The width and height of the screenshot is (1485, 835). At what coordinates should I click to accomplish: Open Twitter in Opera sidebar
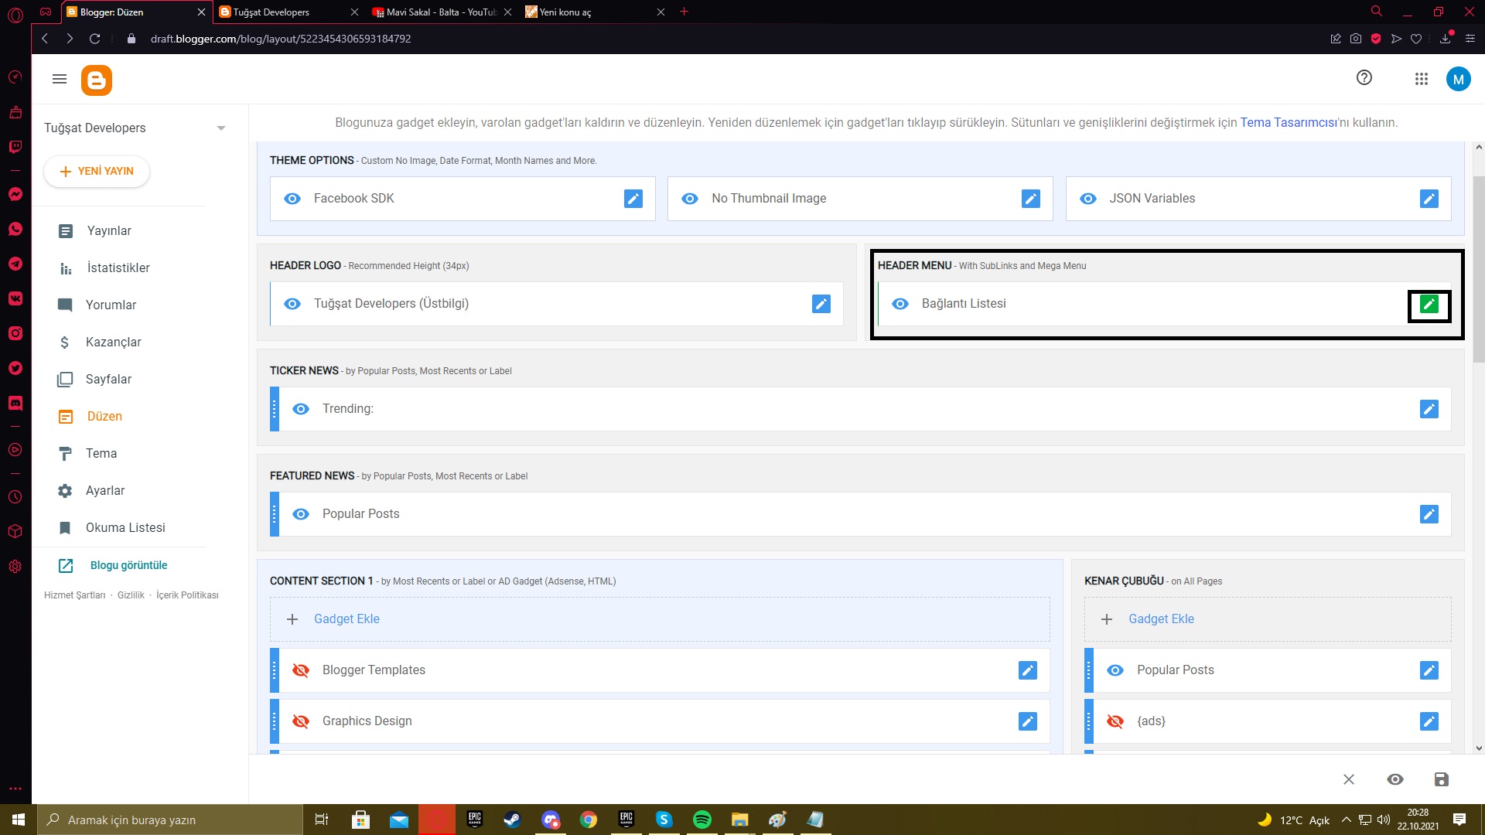pos(15,368)
